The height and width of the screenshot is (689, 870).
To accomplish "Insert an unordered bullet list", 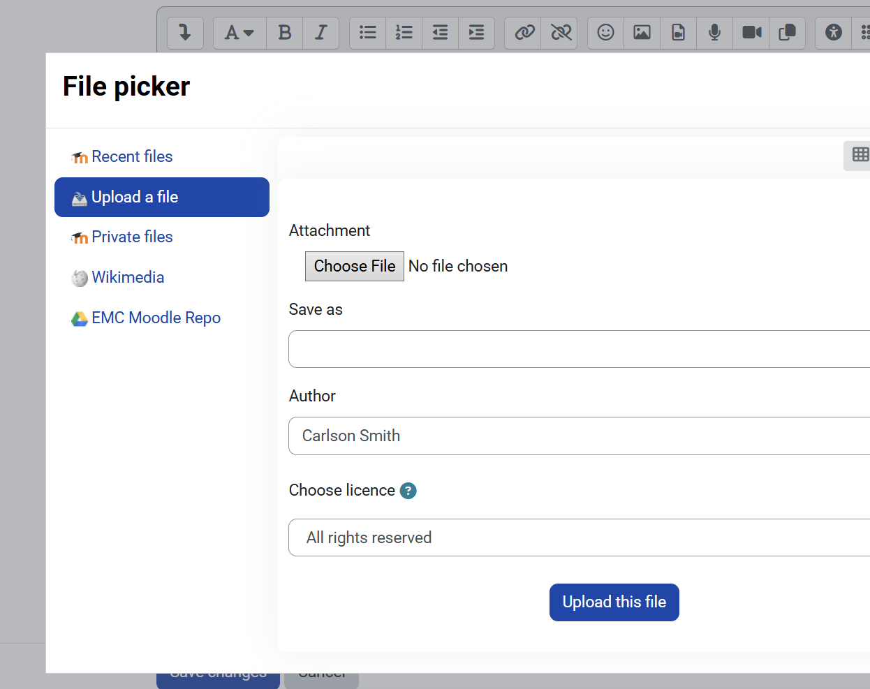I will pyautogui.click(x=368, y=33).
